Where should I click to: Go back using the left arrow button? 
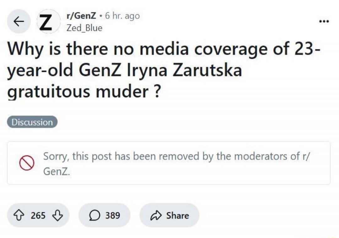coord(19,21)
